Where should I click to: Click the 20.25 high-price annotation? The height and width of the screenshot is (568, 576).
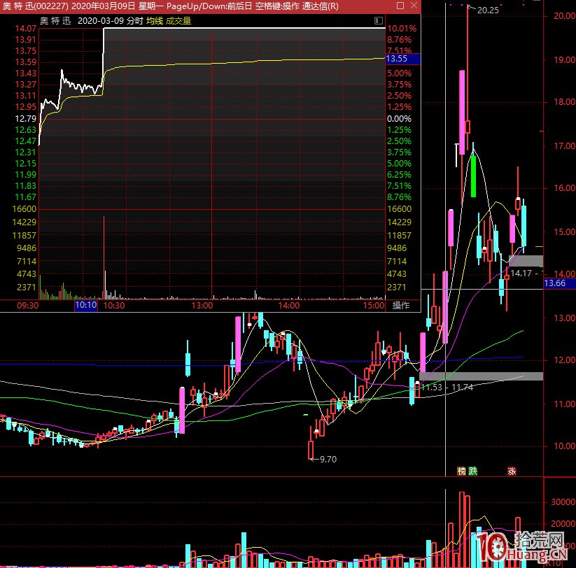coord(488,10)
